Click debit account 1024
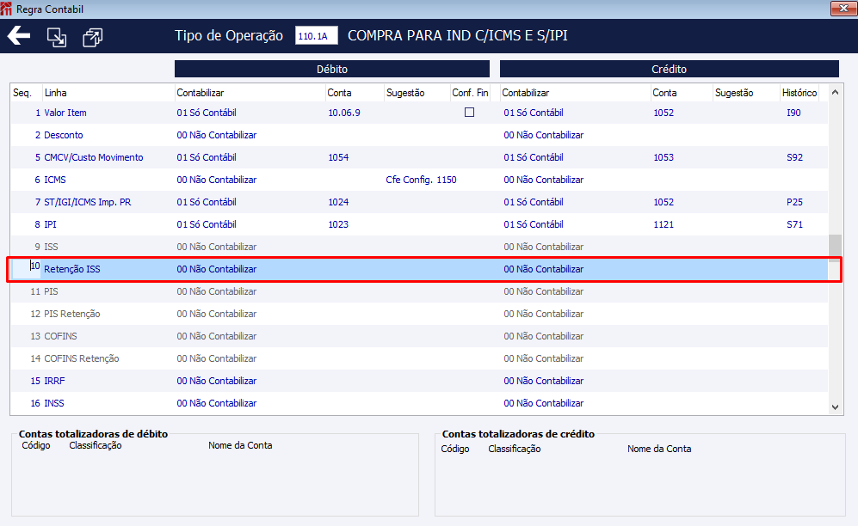The height and width of the screenshot is (526, 858). click(x=338, y=202)
